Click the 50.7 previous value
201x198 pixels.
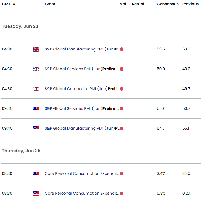[x=186, y=108]
